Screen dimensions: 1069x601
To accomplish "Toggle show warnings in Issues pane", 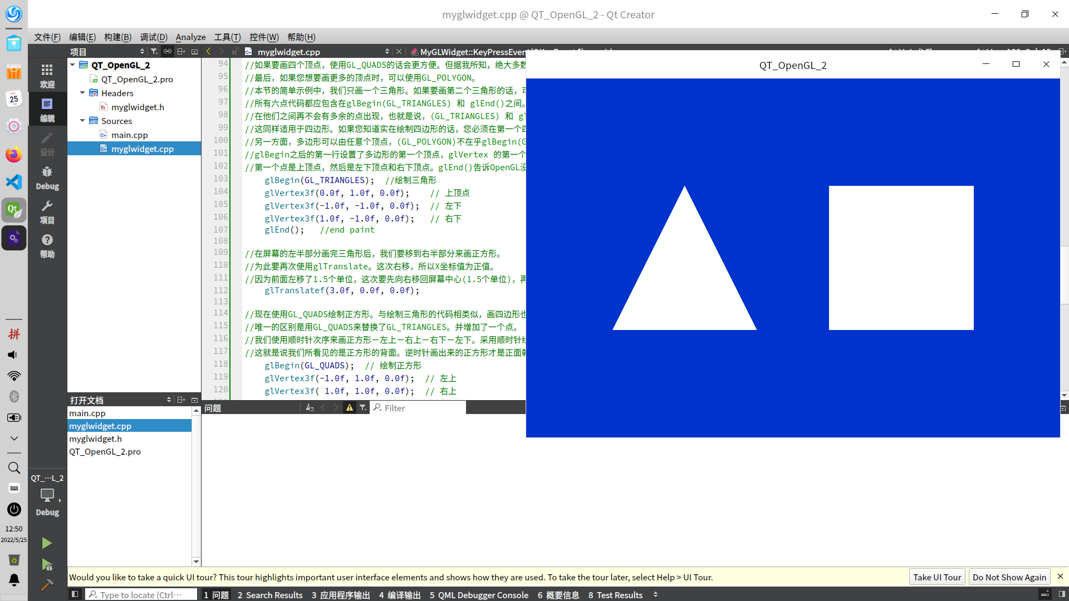I will pyautogui.click(x=350, y=408).
